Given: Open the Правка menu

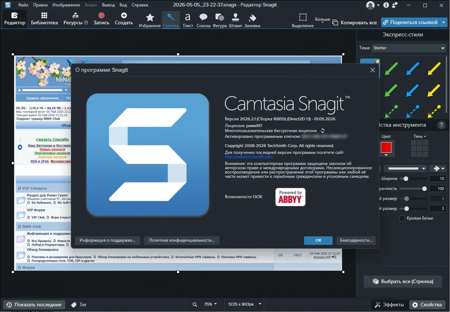Looking at the screenshot, I should click(x=40, y=5).
